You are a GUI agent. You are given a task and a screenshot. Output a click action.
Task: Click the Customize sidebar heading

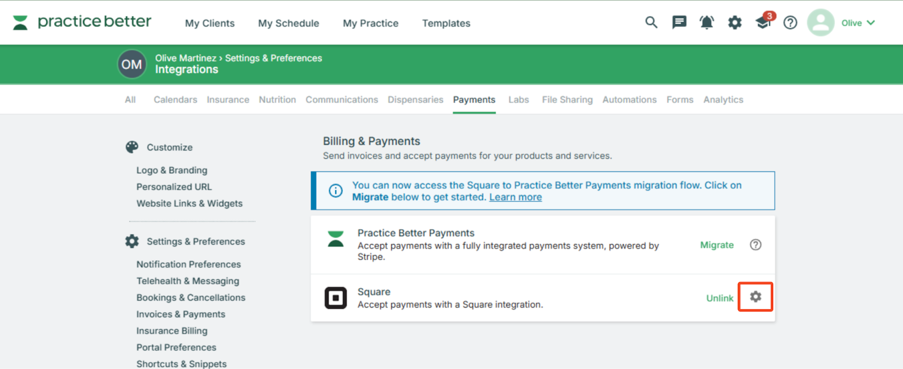pos(169,147)
